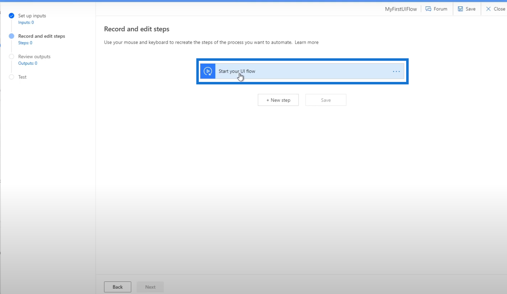Open Review outputs wizard step

click(34, 57)
